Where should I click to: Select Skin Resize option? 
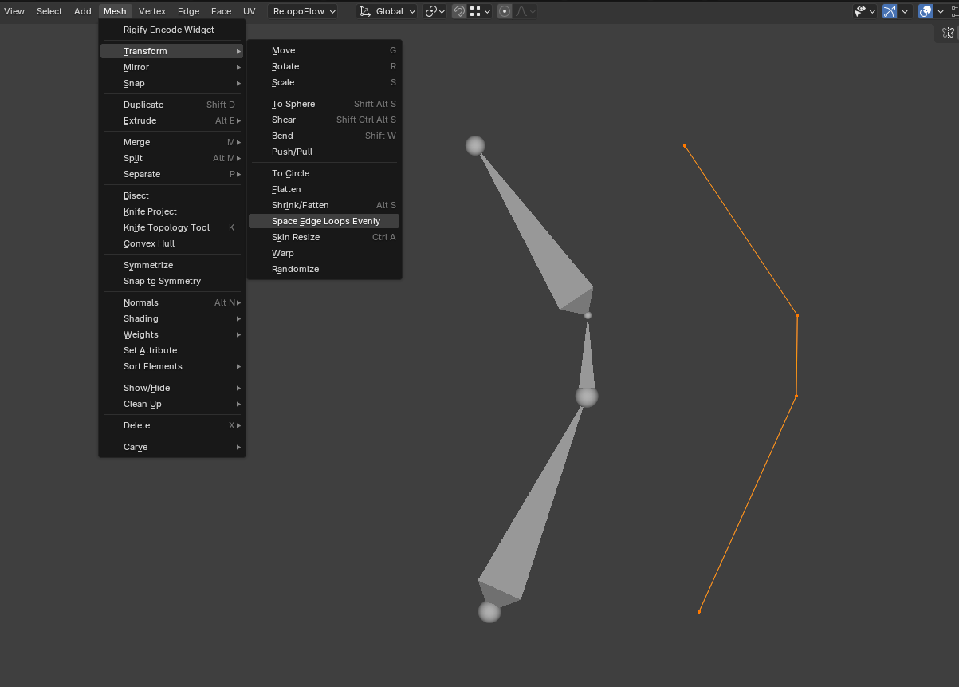(324, 237)
